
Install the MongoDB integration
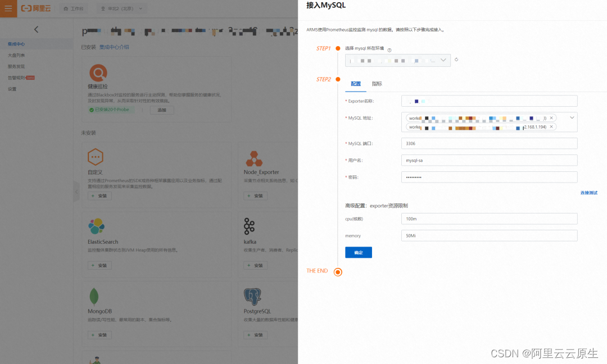click(x=99, y=335)
